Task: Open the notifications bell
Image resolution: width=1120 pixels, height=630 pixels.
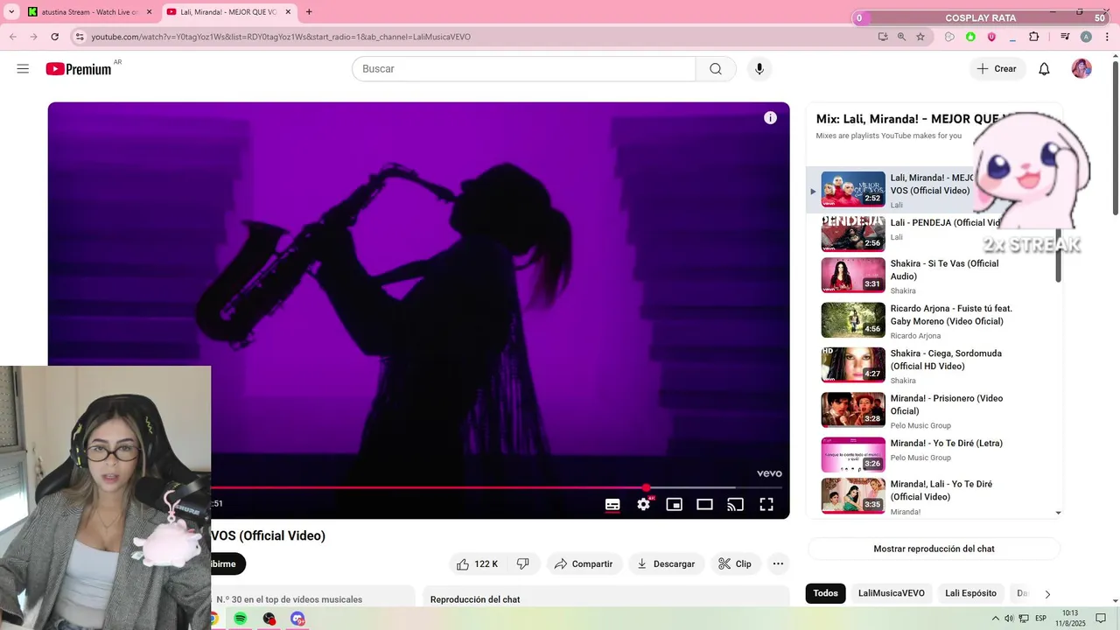Action: click(x=1044, y=69)
